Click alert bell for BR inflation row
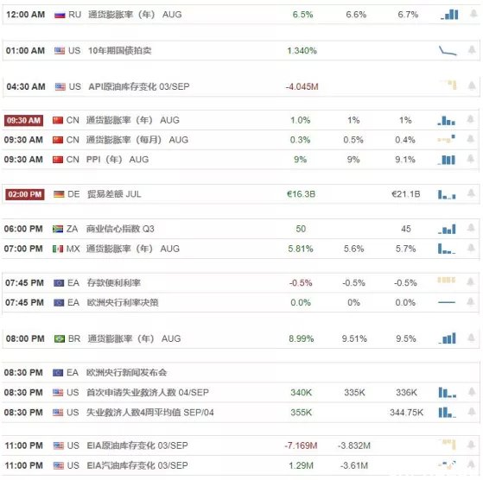This screenshot has height=480, width=483. [471, 338]
